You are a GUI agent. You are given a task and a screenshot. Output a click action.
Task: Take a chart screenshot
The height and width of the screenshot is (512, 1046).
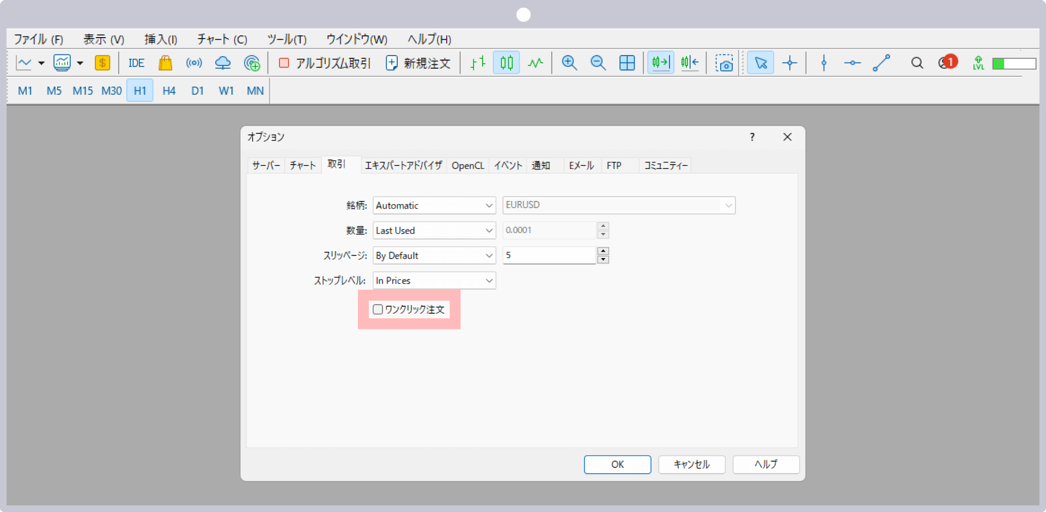pyautogui.click(x=724, y=63)
